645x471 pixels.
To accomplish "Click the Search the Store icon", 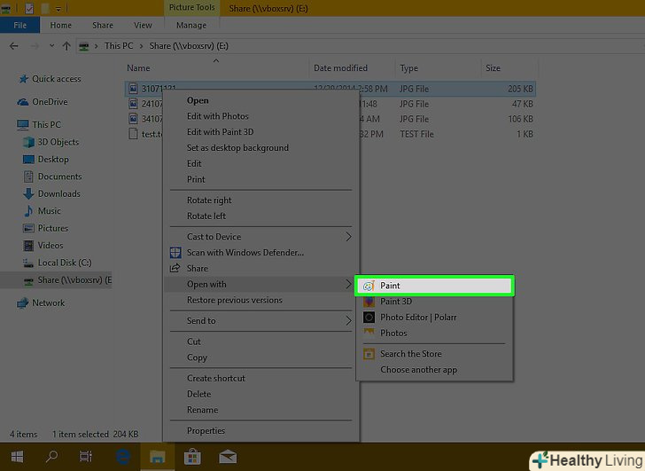I will (x=369, y=354).
